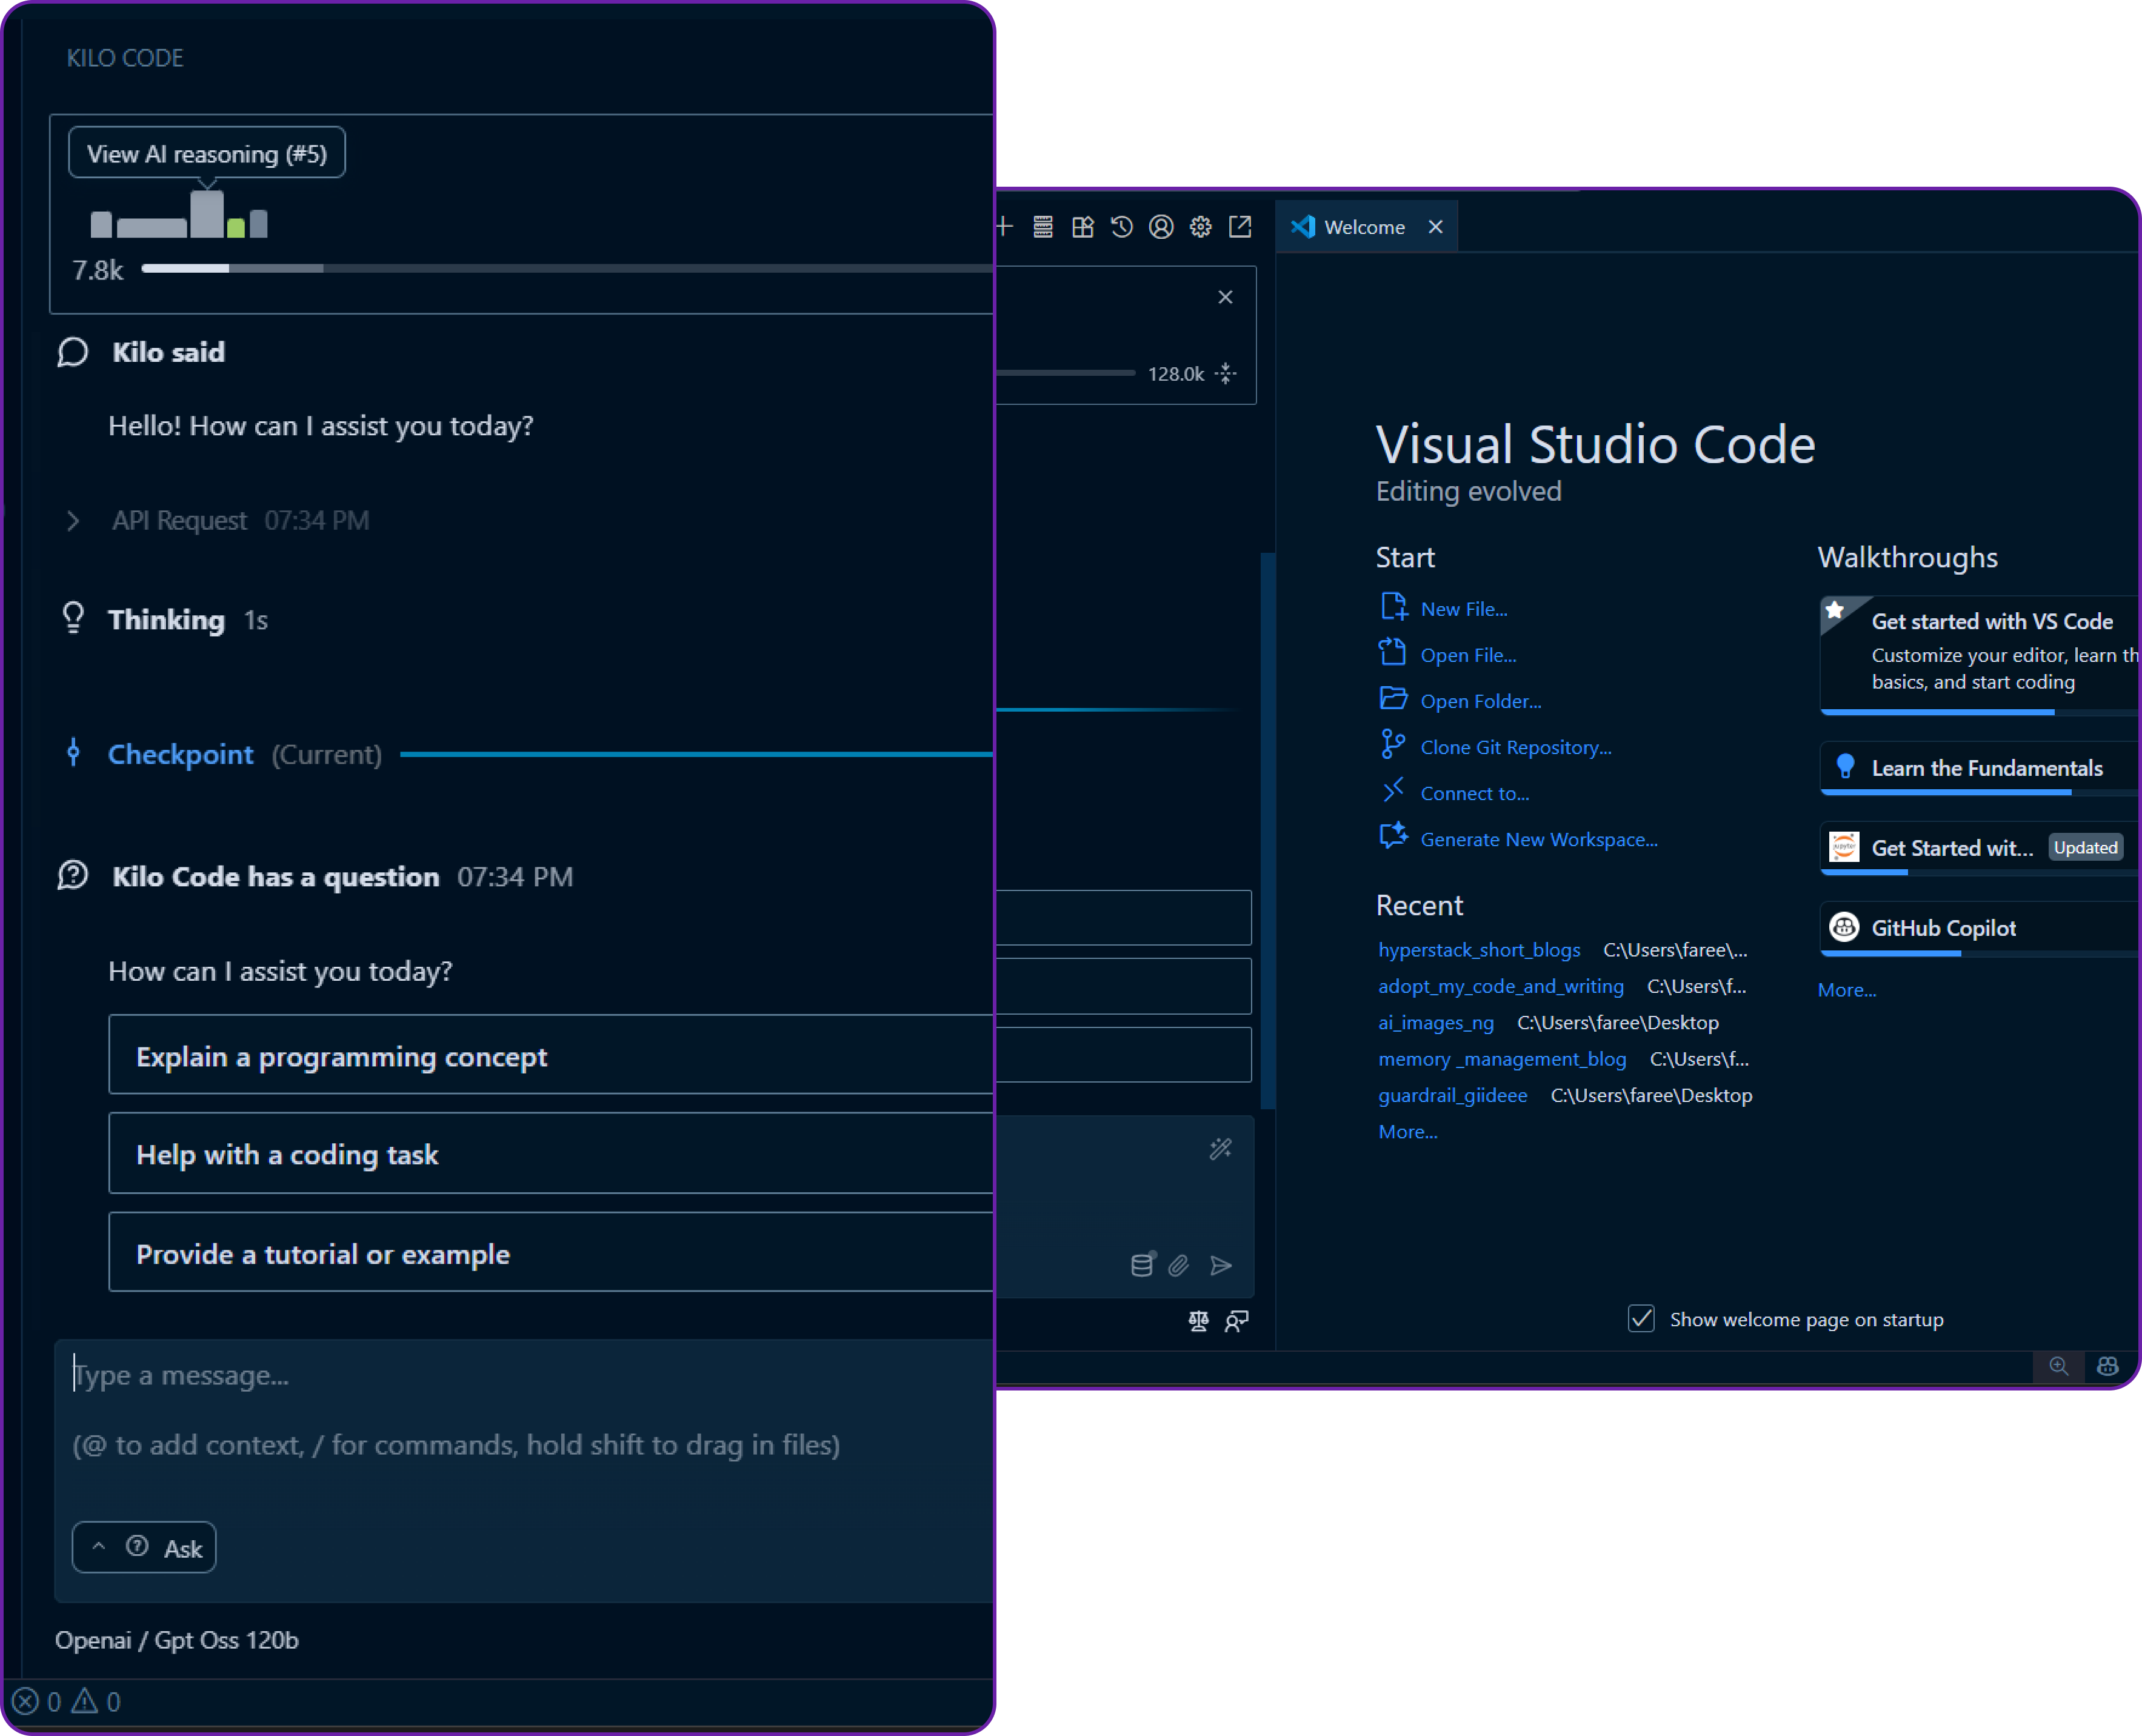Click the zoom magnifier icon in status bar
The width and height of the screenshot is (2142, 1736).
[2059, 1367]
